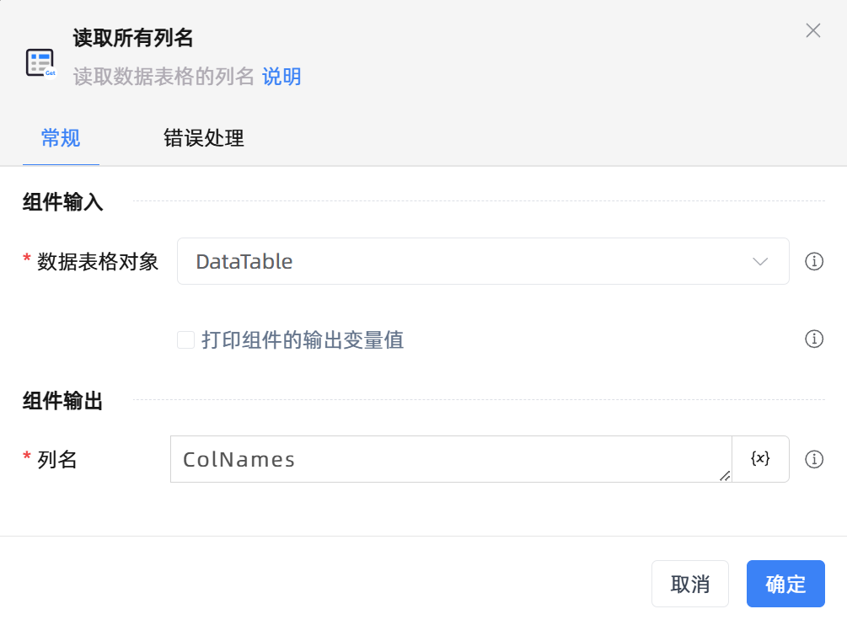Expand the DataTable dropdown arrow

click(x=760, y=262)
